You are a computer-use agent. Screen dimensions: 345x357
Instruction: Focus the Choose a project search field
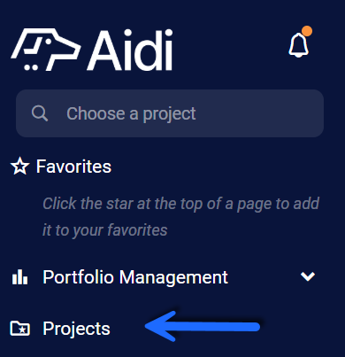170,113
